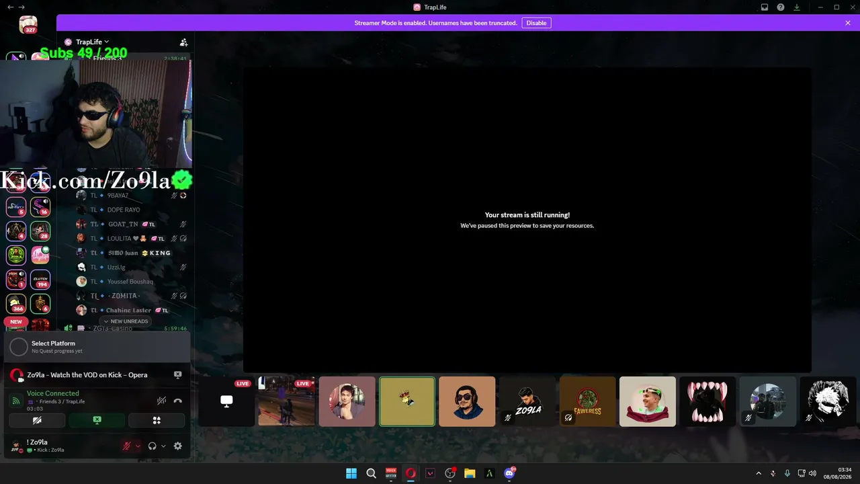Open the CLUTCH server with badge 194
The height and width of the screenshot is (484, 860).
(40, 279)
